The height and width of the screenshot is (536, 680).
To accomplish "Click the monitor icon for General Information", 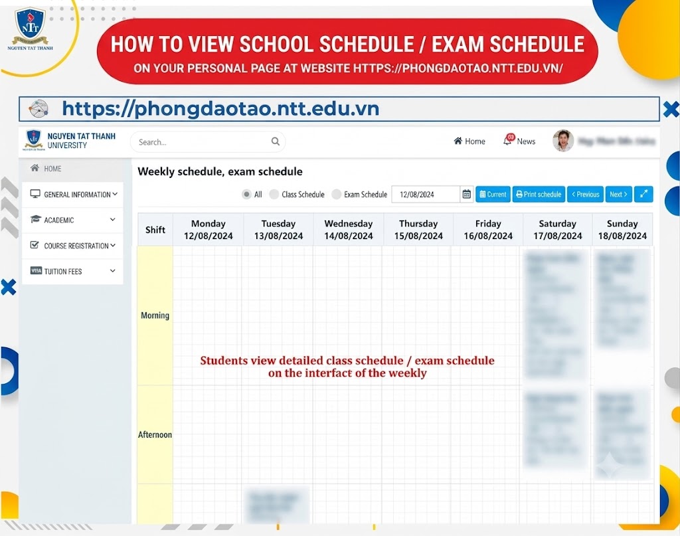I will point(35,194).
